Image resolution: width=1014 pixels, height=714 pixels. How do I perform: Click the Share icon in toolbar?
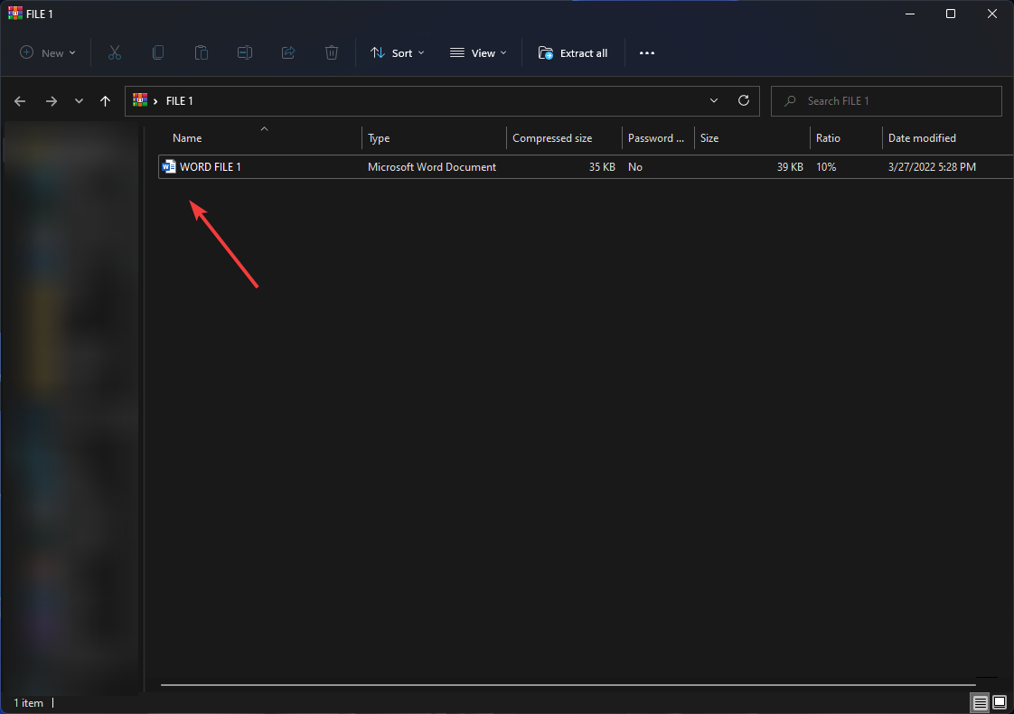pos(287,53)
